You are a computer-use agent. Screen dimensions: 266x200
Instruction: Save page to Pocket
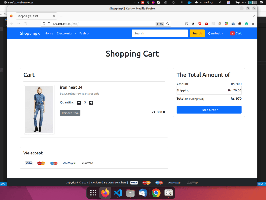click(186, 24)
